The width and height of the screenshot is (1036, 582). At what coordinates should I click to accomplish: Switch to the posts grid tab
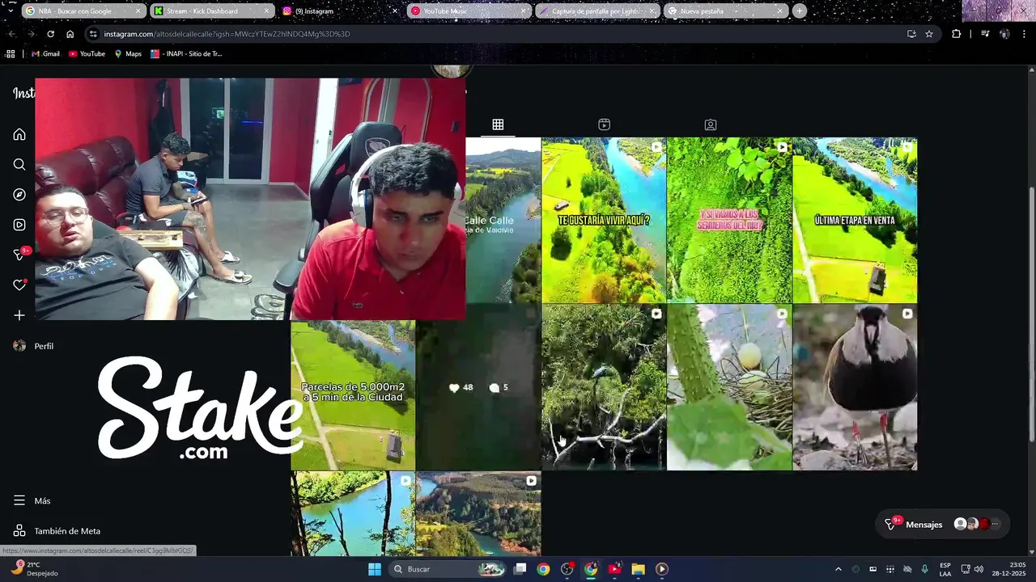pyautogui.click(x=498, y=124)
